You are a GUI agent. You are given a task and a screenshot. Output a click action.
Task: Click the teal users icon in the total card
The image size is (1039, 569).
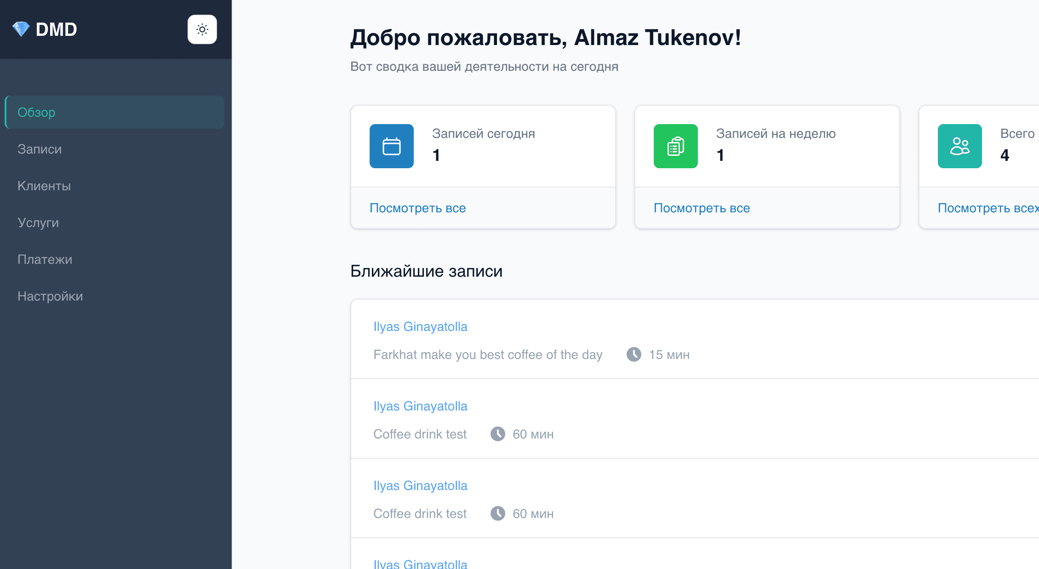point(960,146)
